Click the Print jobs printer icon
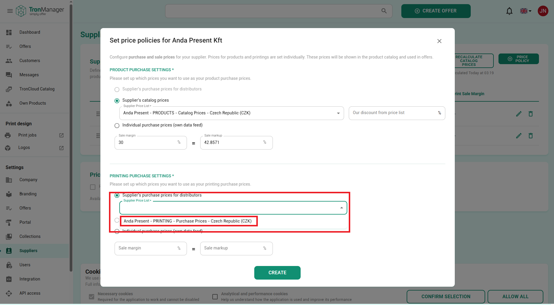Screen dimensions: 554x305 (8, 135)
